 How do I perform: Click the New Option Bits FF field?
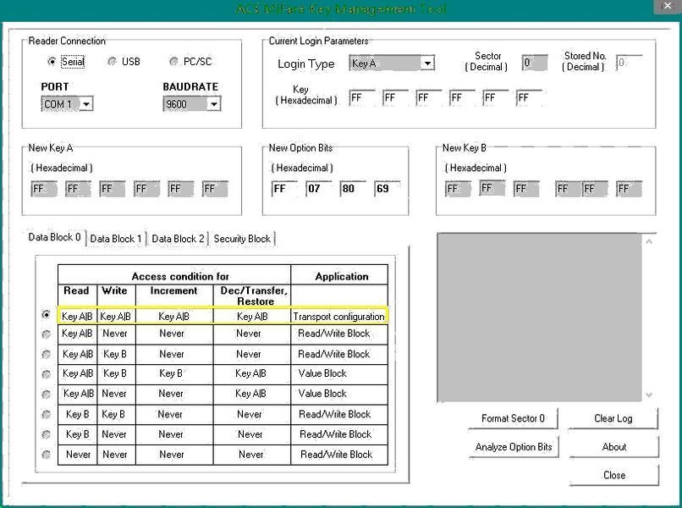(x=284, y=189)
